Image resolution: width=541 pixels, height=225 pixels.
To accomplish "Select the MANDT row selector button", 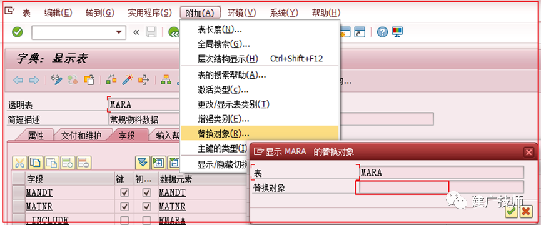I will click(x=18, y=192).
